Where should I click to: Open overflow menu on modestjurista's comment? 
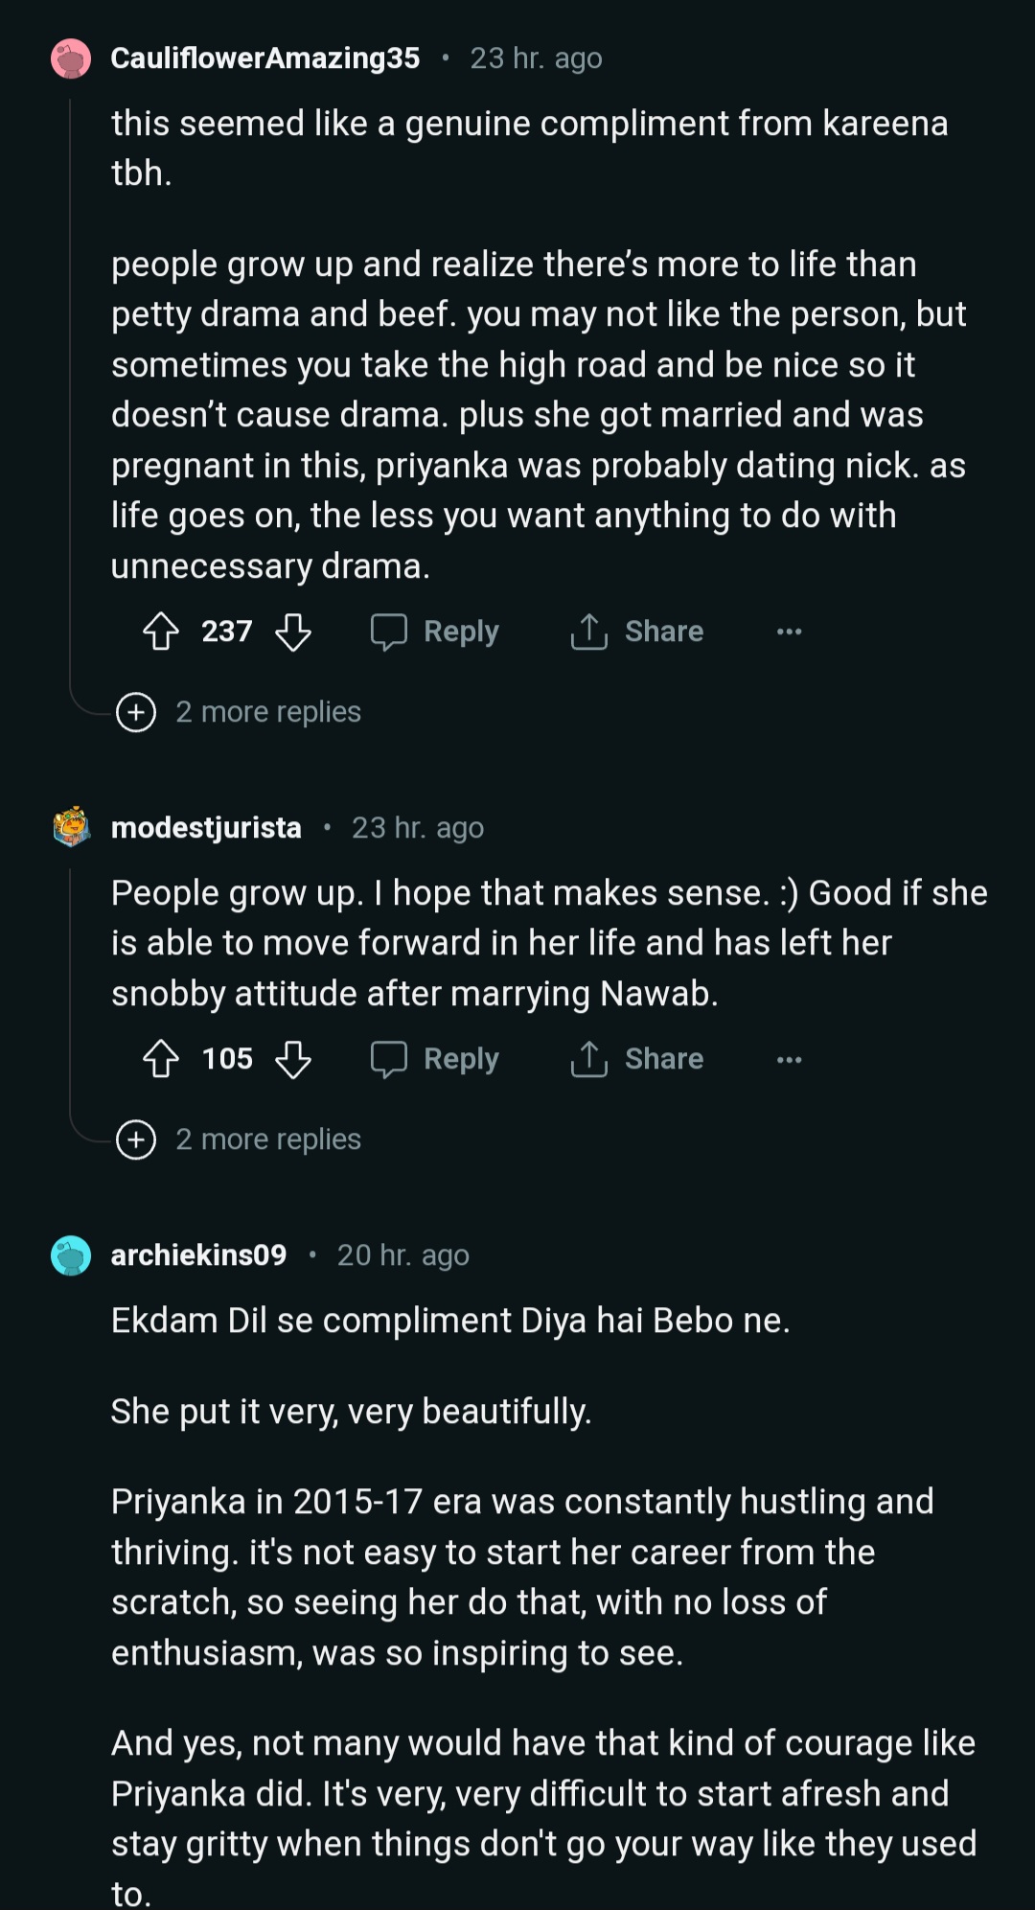pyautogui.click(x=789, y=1059)
